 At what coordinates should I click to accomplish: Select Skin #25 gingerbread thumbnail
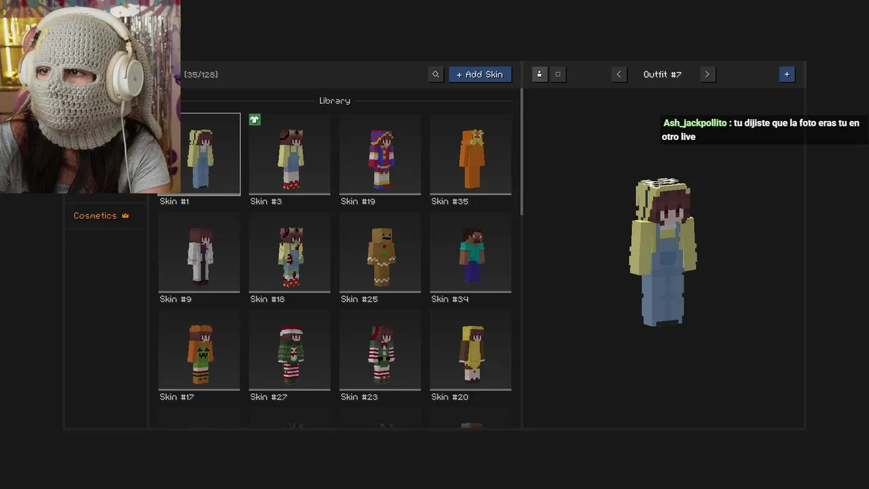point(380,252)
